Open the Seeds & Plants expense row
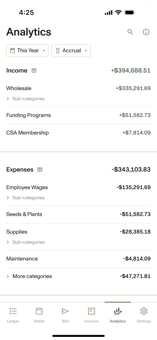This screenshot has width=157, height=340. (78, 214)
